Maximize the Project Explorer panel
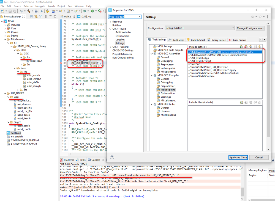 point(55,16)
